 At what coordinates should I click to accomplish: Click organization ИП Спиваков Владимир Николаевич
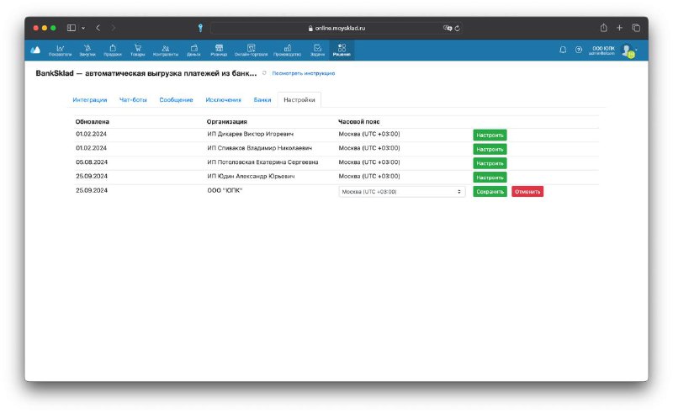(260, 148)
